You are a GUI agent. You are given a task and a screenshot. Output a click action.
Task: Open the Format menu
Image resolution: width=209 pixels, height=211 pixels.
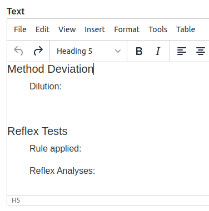click(x=127, y=29)
